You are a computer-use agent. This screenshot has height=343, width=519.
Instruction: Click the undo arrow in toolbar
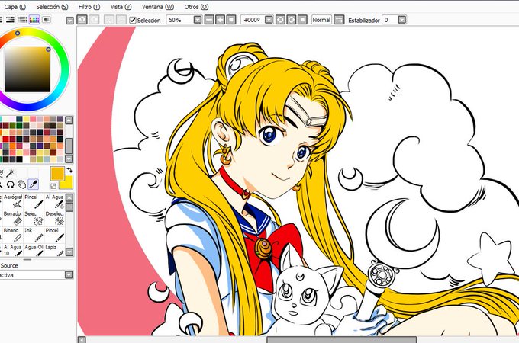pos(82,20)
